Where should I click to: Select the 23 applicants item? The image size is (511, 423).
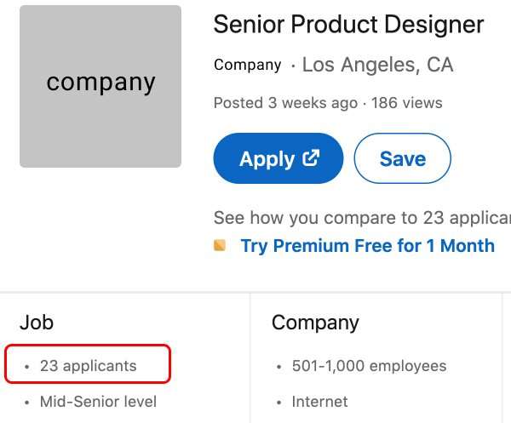tap(88, 366)
